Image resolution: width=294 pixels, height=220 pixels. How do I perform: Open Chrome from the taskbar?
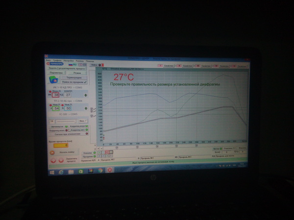click(x=100, y=171)
